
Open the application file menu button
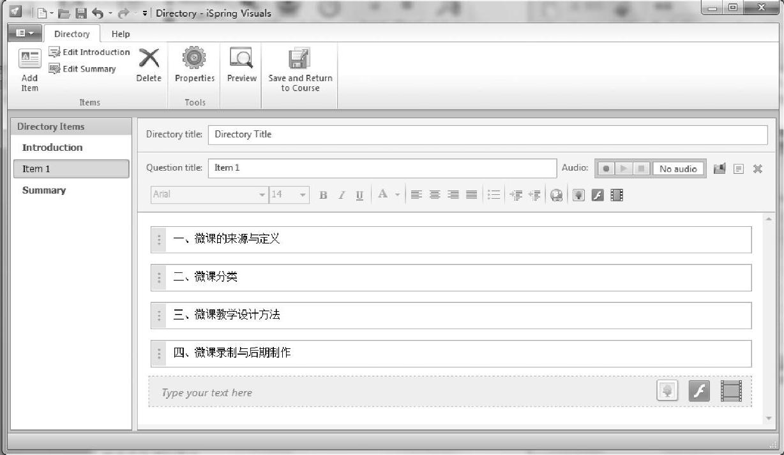click(x=25, y=33)
